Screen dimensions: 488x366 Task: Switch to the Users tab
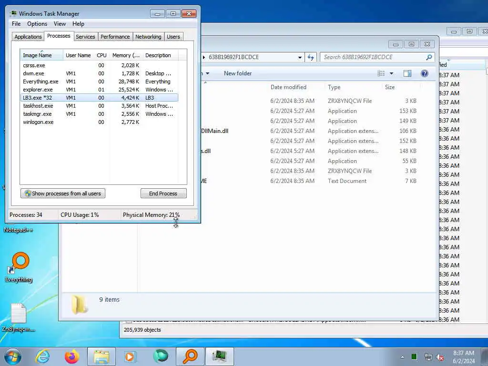(x=173, y=37)
